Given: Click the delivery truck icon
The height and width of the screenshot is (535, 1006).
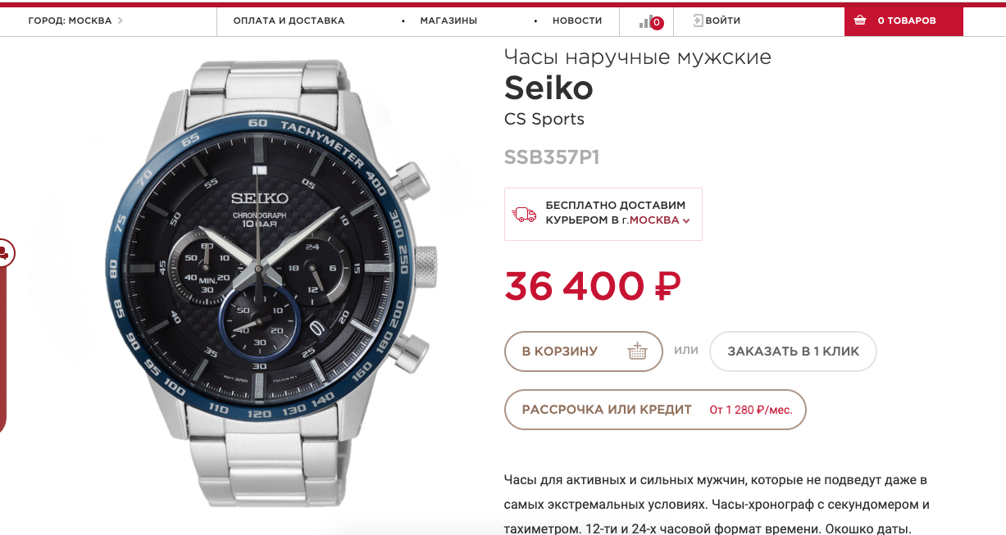Looking at the screenshot, I should 524,215.
